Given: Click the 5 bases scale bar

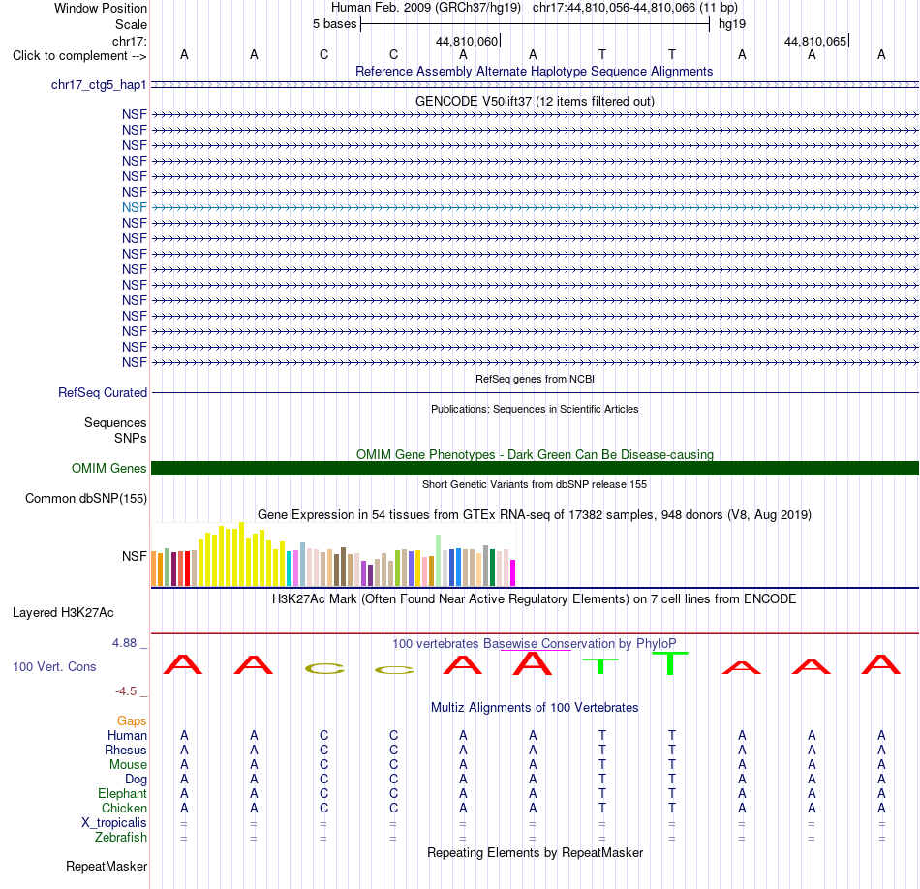Looking at the screenshot, I should (536, 24).
